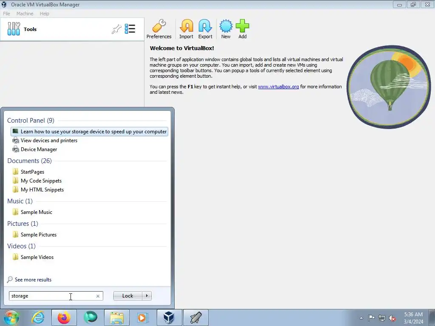Viewport: 435px width, 326px height.
Task: Click the Export appliance icon
Action: (x=205, y=29)
